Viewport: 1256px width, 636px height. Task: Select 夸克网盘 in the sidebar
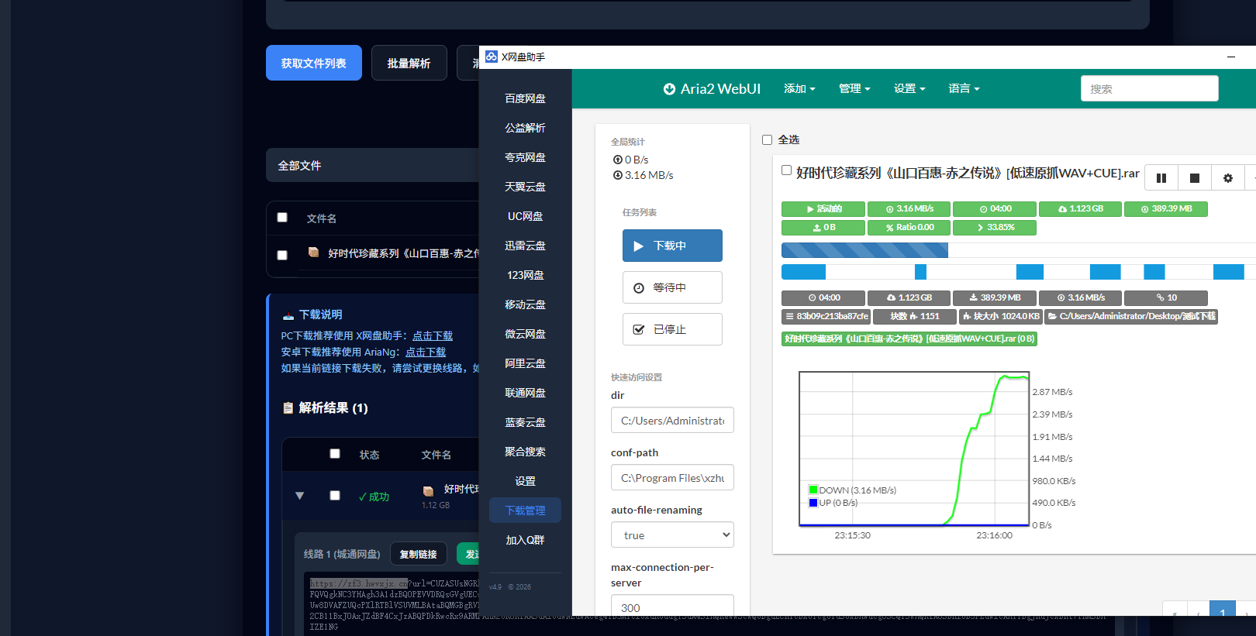point(525,157)
